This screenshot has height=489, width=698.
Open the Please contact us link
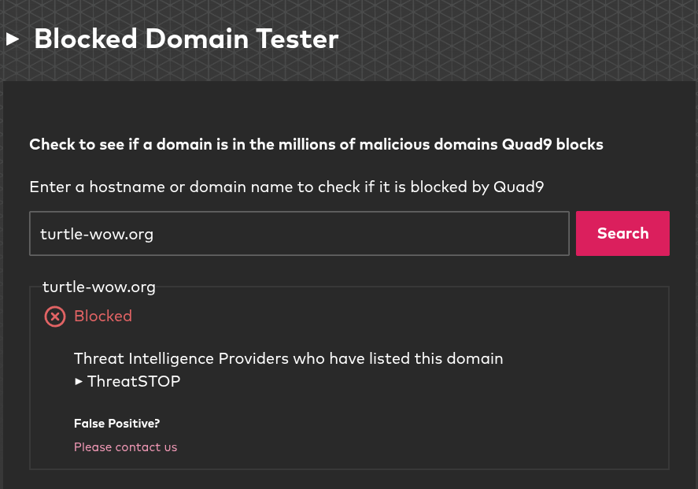126,447
